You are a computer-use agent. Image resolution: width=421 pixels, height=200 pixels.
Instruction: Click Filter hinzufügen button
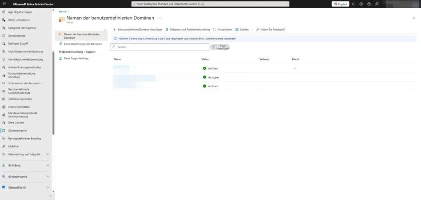(220, 47)
